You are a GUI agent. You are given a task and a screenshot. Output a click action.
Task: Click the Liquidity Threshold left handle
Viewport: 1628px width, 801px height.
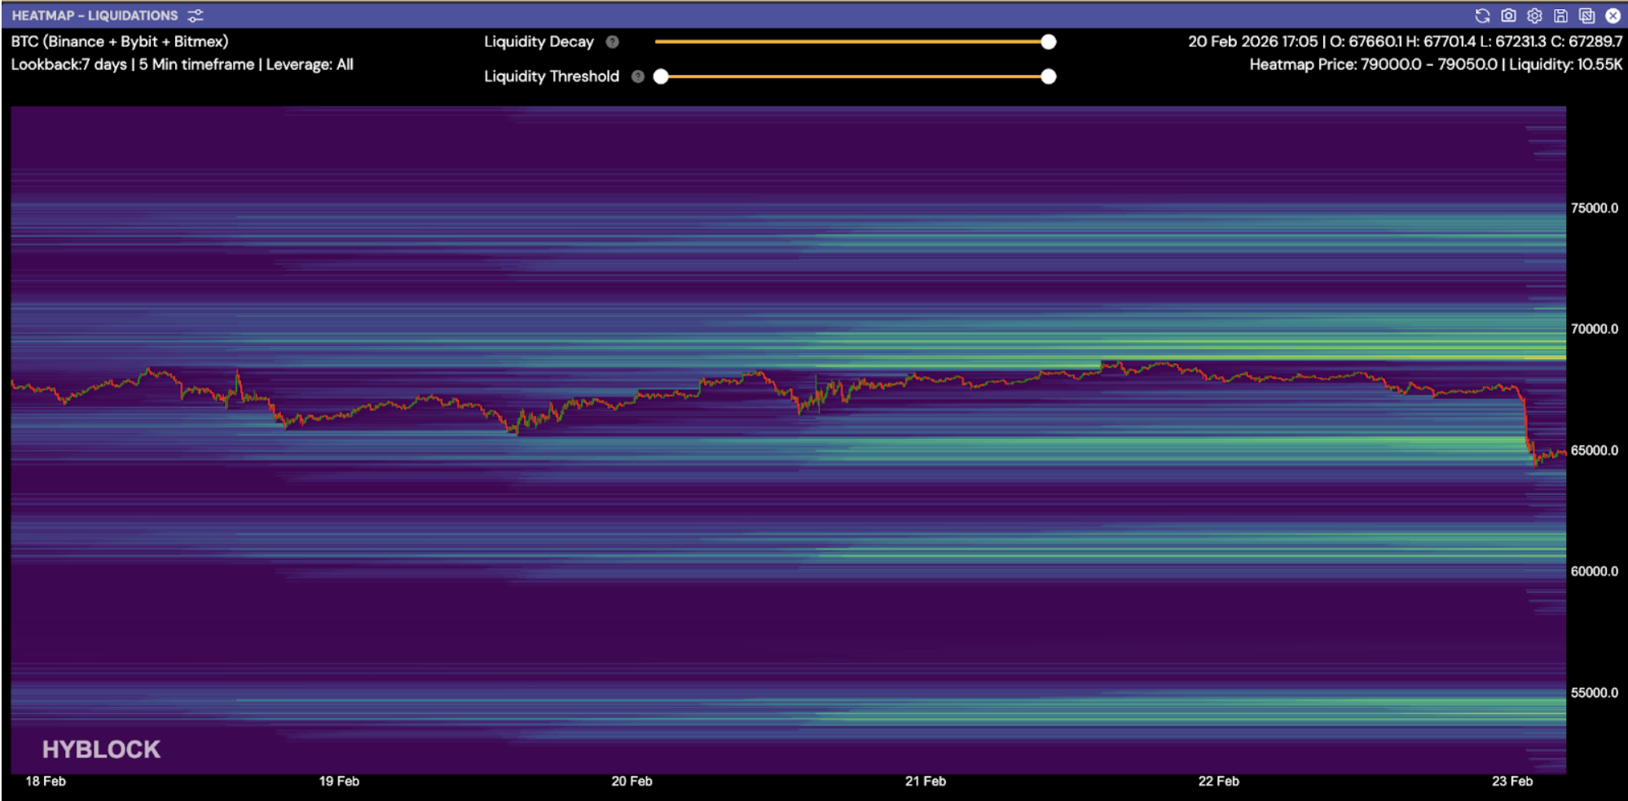point(661,77)
